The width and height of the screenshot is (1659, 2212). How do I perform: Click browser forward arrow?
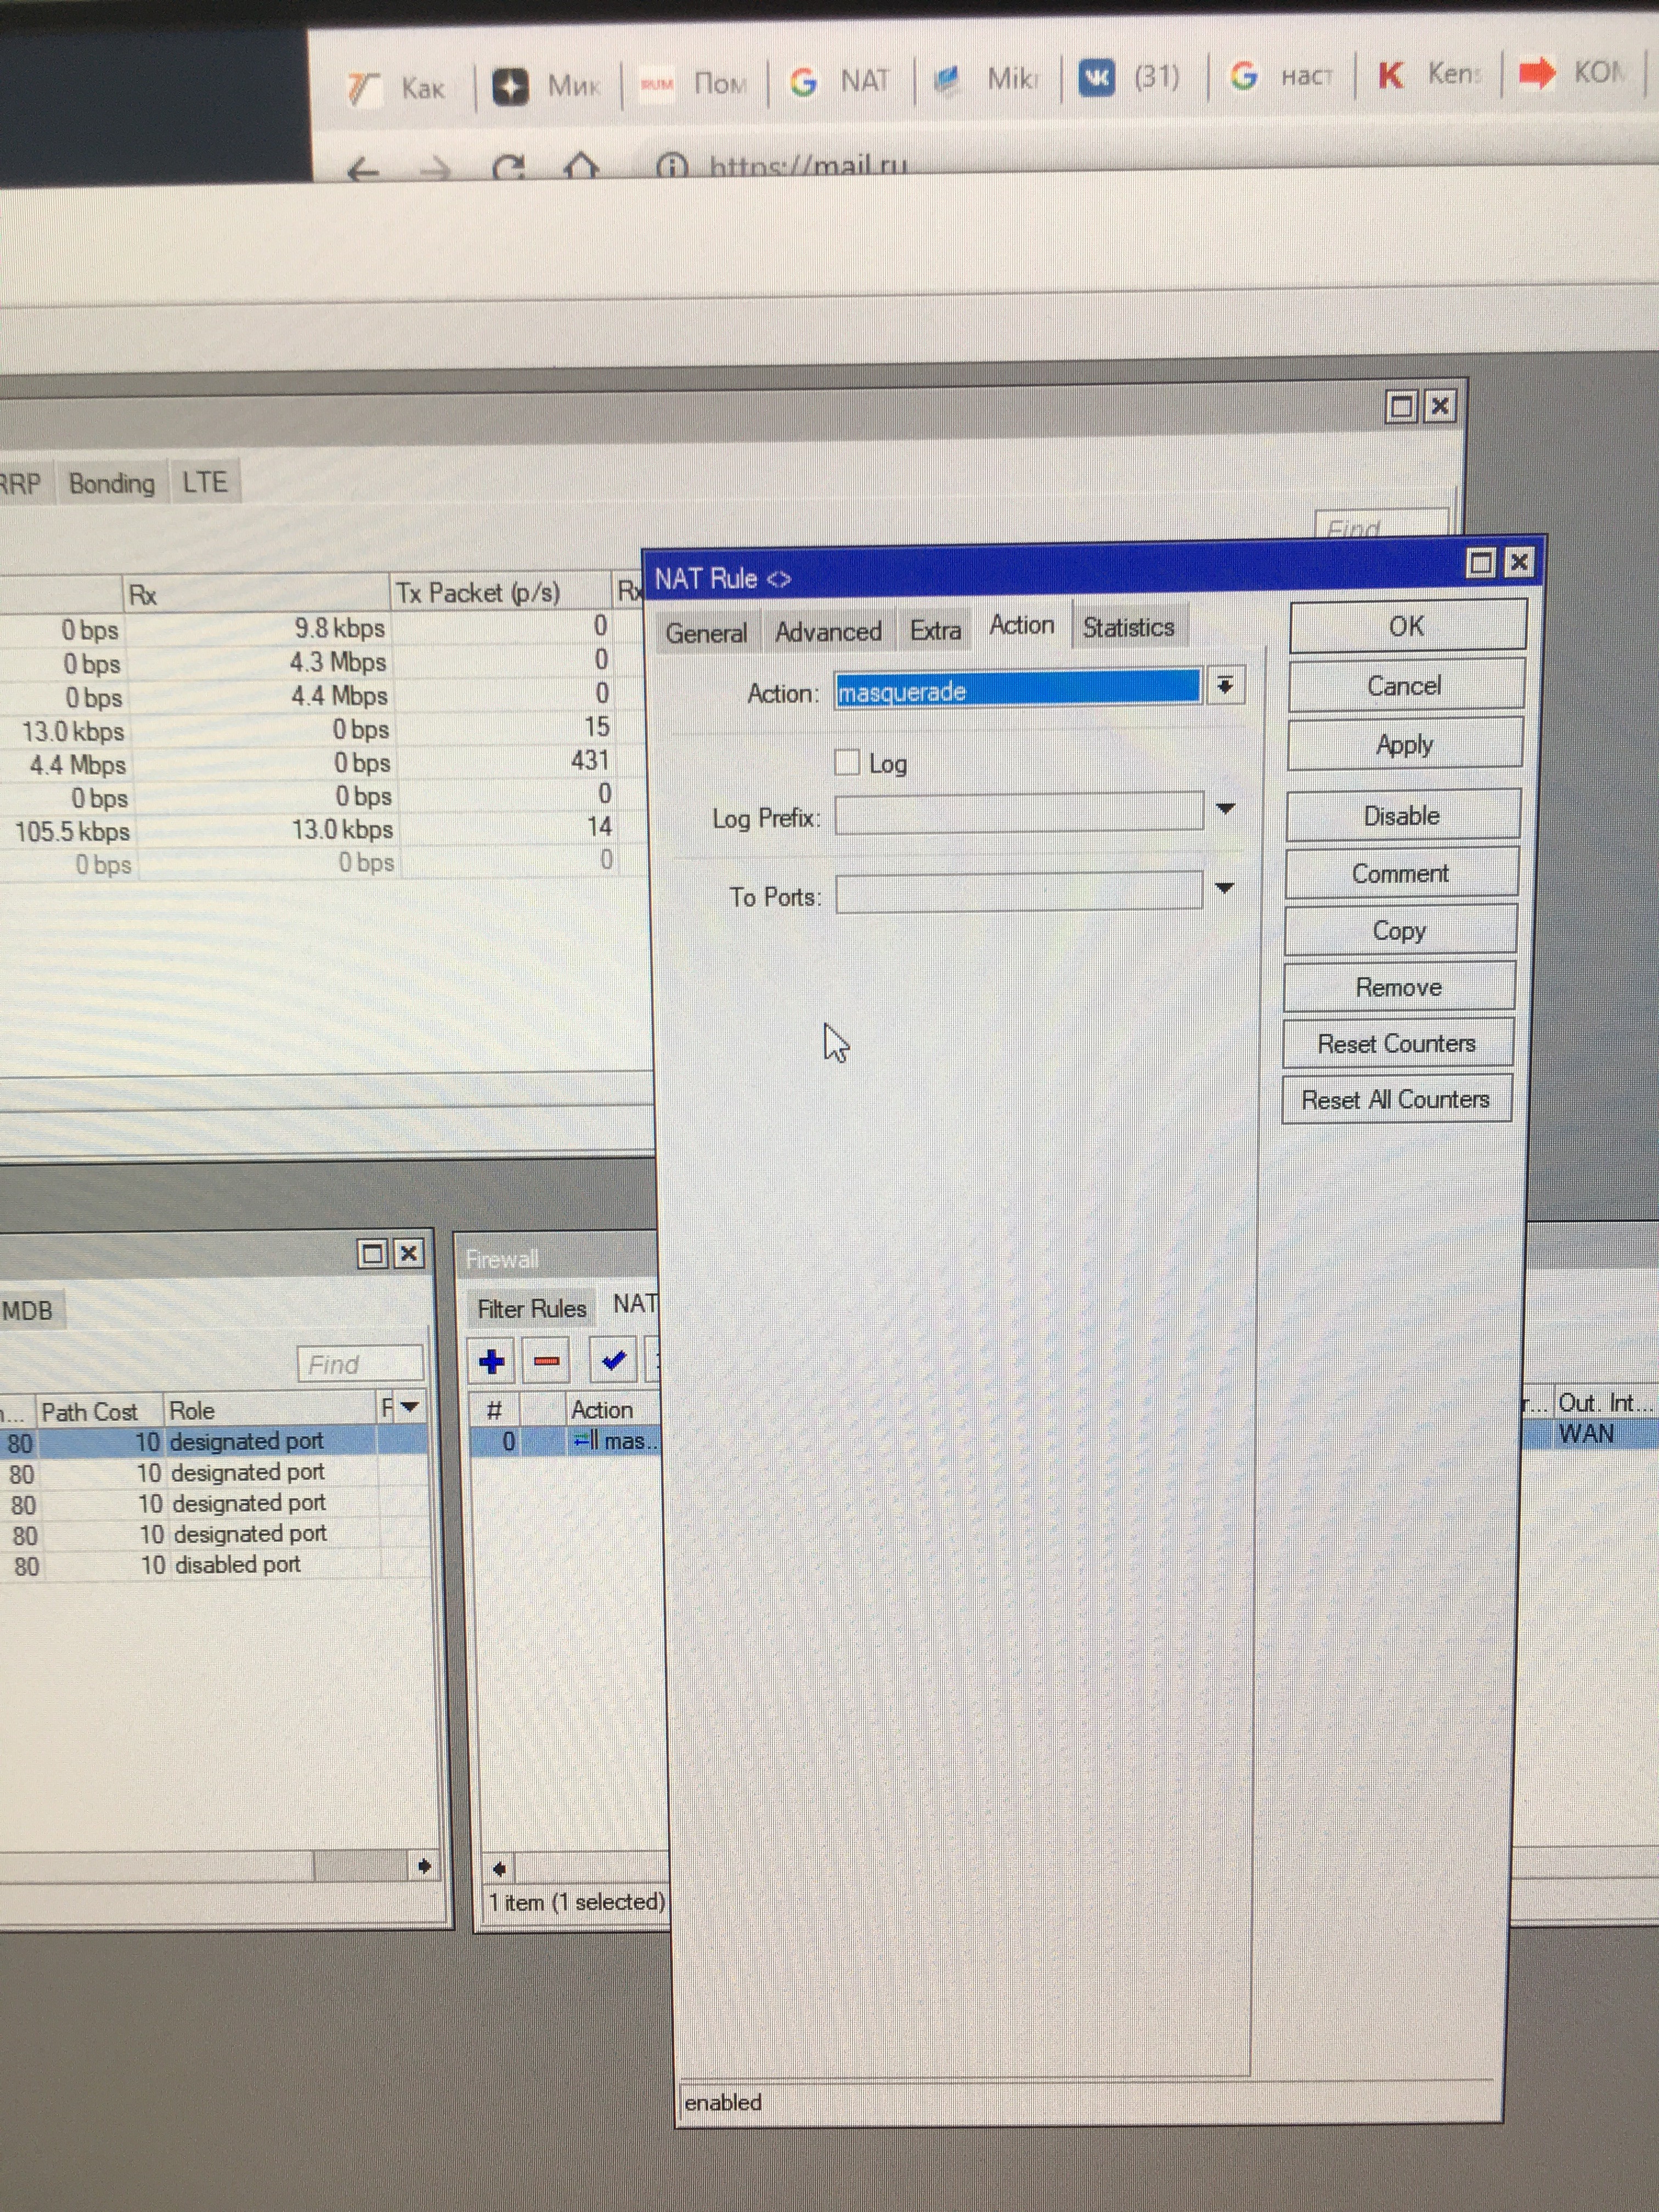[435, 169]
